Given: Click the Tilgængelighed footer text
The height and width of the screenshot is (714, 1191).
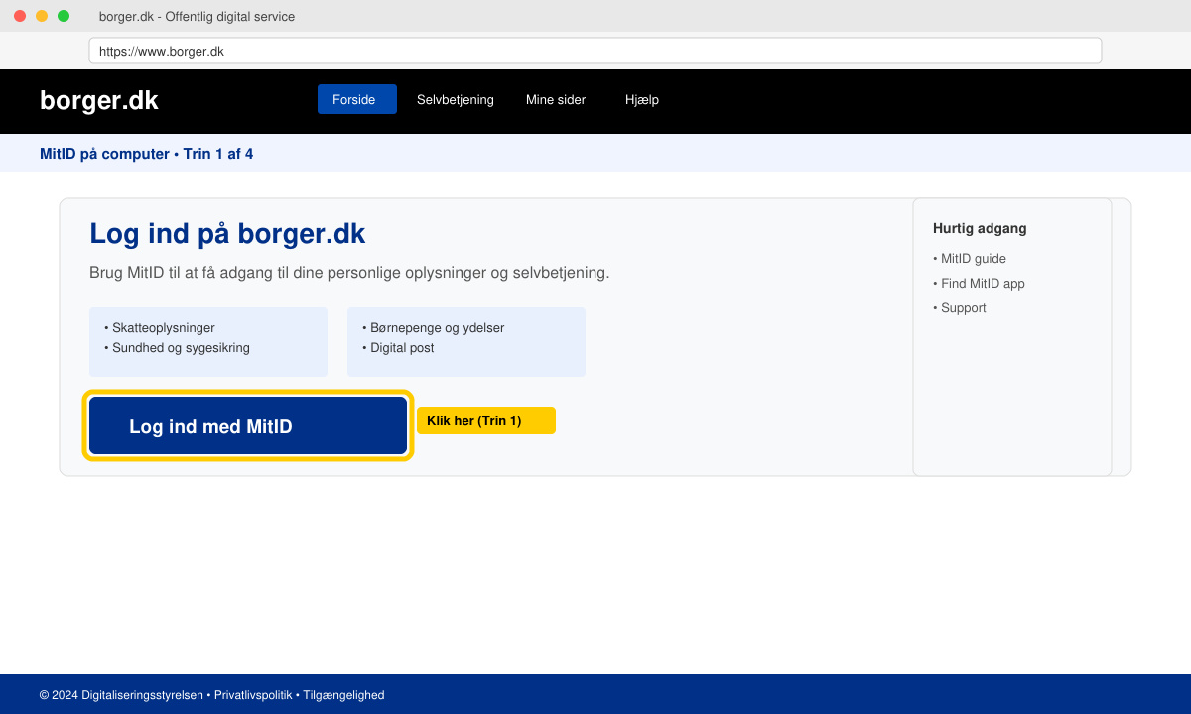Looking at the screenshot, I should pyautogui.click(x=343, y=695).
